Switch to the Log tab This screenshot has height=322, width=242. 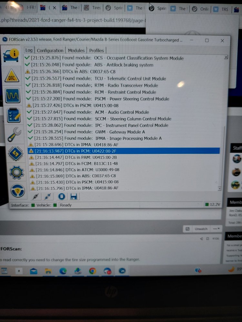point(29,50)
